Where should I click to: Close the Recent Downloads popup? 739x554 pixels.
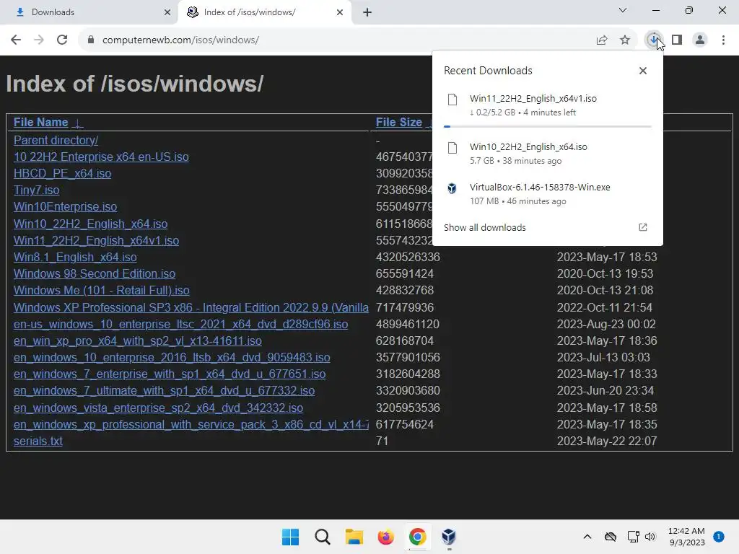coord(643,71)
